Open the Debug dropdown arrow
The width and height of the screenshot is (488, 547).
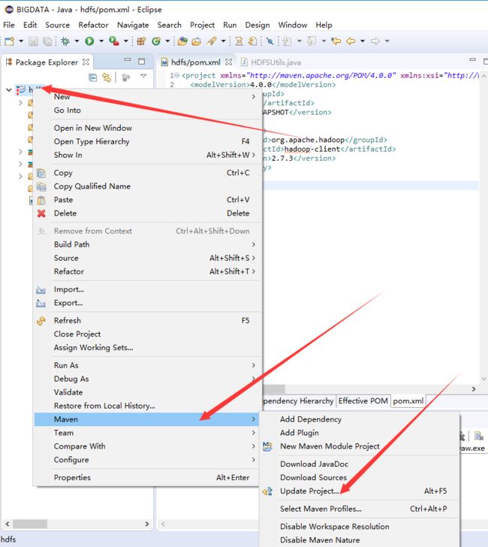[77, 41]
